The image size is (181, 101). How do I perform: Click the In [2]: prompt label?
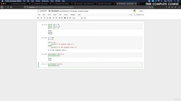tap(44, 38)
